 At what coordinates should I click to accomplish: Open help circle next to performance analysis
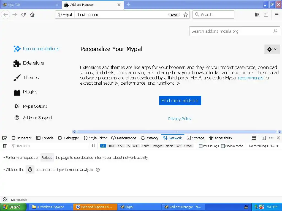(x=98, y=170)
